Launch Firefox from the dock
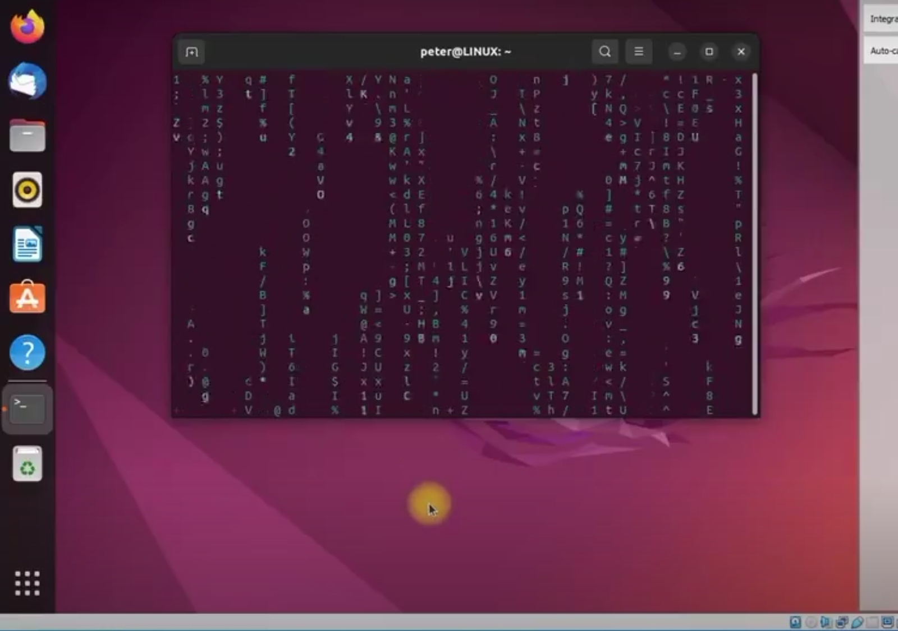The height and width of the screenshot is (631, 898). (27, 27)
